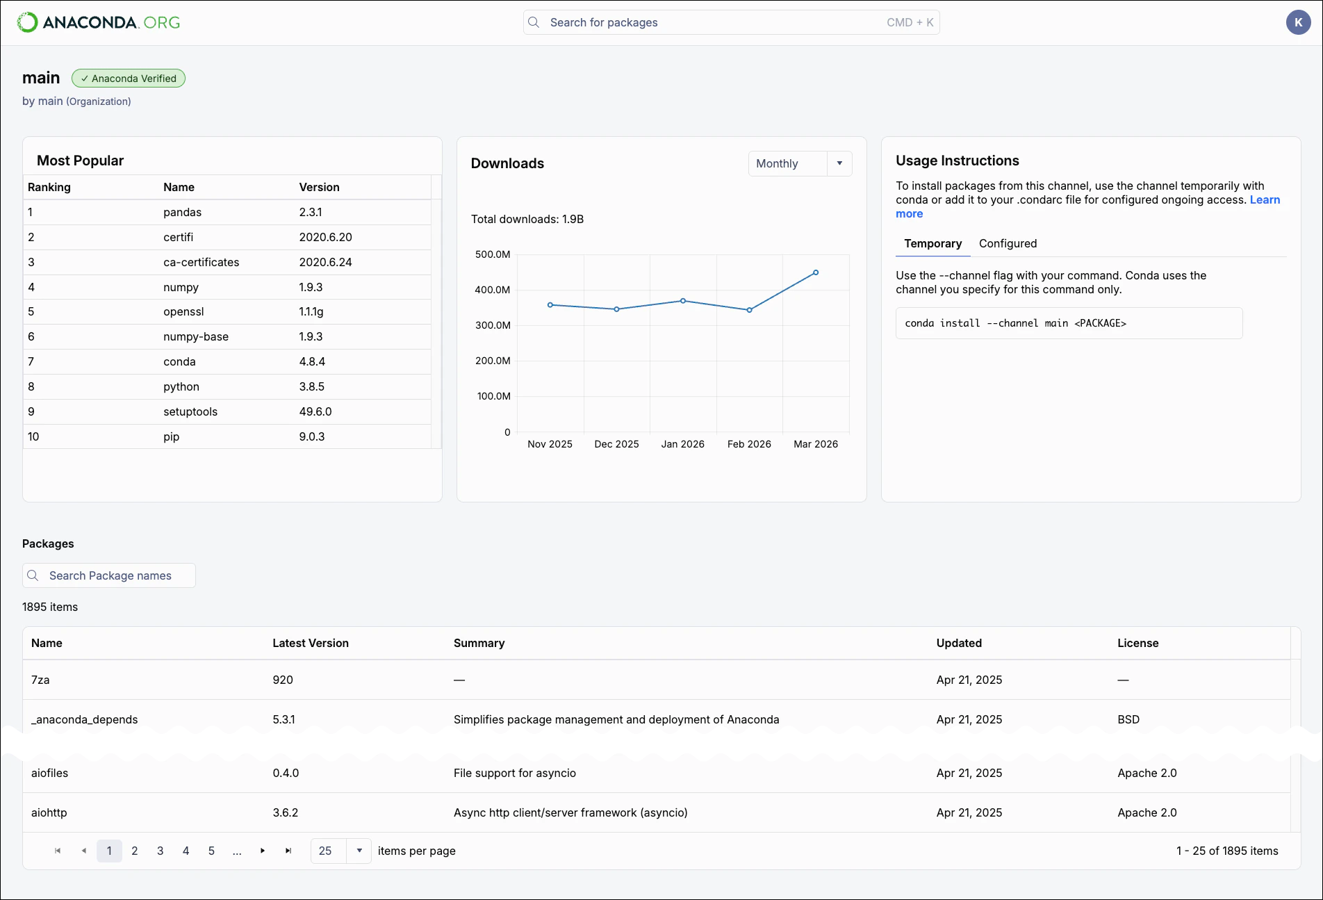Viewport: 1323px width, 900px height.
Task: Open the certifi package row
Action: tap(227, 237)
